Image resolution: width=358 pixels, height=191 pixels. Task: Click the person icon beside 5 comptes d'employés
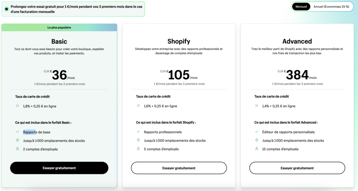tap(138, 149)
